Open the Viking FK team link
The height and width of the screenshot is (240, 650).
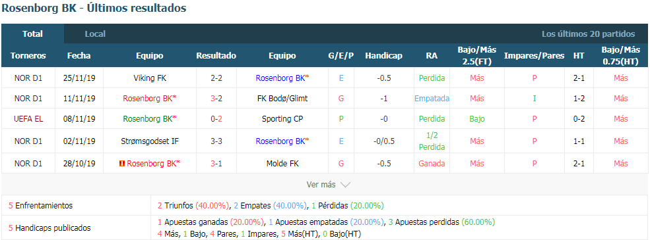[150, 78]
